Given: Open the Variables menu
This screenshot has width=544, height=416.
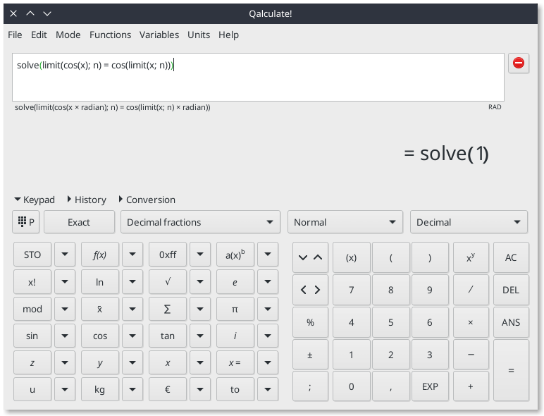Looking at the screenshot, I should 159,35.
